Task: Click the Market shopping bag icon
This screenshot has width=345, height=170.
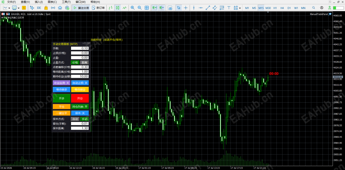Action: click(46, 8)
